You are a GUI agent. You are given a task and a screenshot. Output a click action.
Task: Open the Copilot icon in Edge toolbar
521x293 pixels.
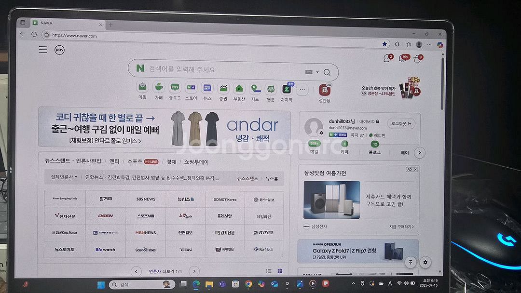point(440,45)
